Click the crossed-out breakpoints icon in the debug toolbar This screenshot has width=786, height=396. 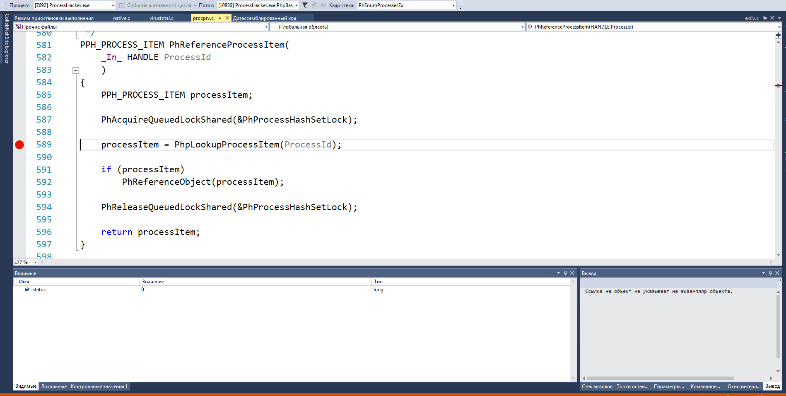(323, 5)
